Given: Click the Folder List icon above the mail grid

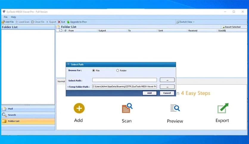Looking at the screenshot, I should pos(58,27).
